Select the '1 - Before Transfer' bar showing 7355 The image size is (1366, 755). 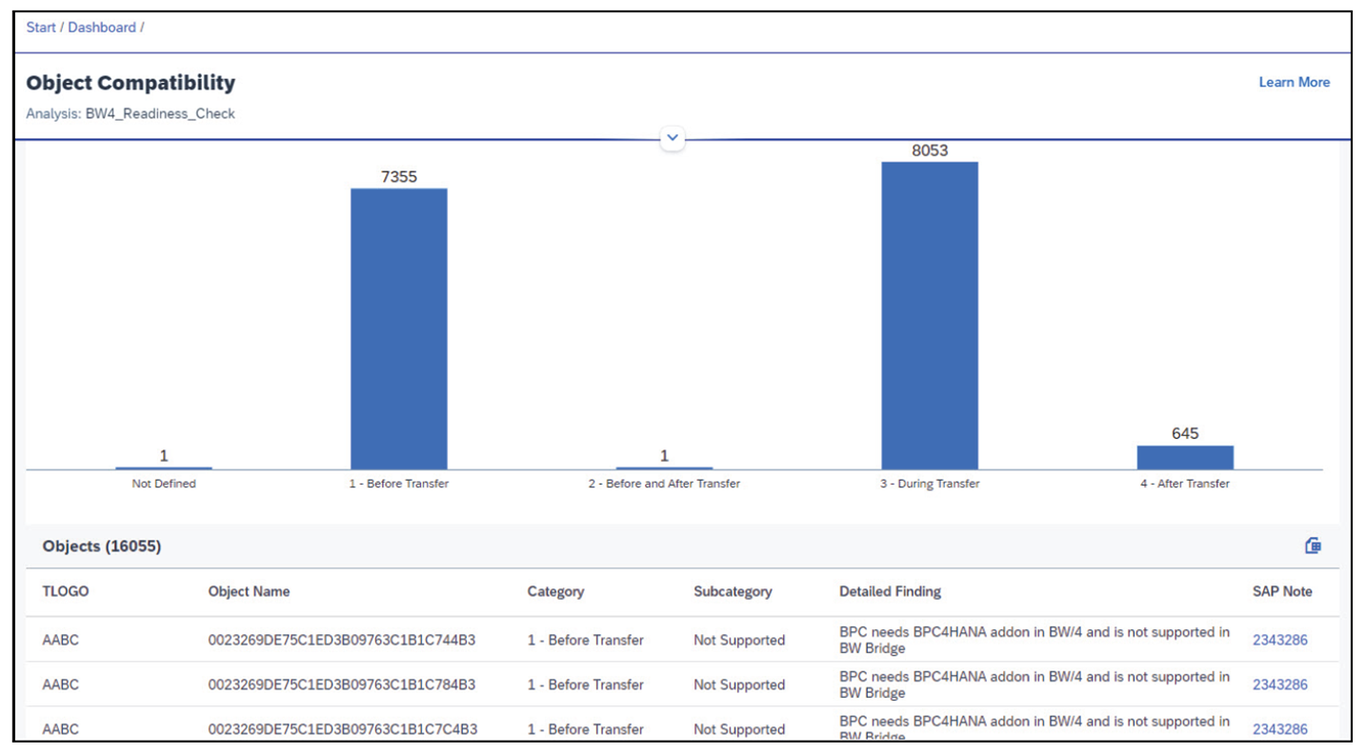coord(400,328)
